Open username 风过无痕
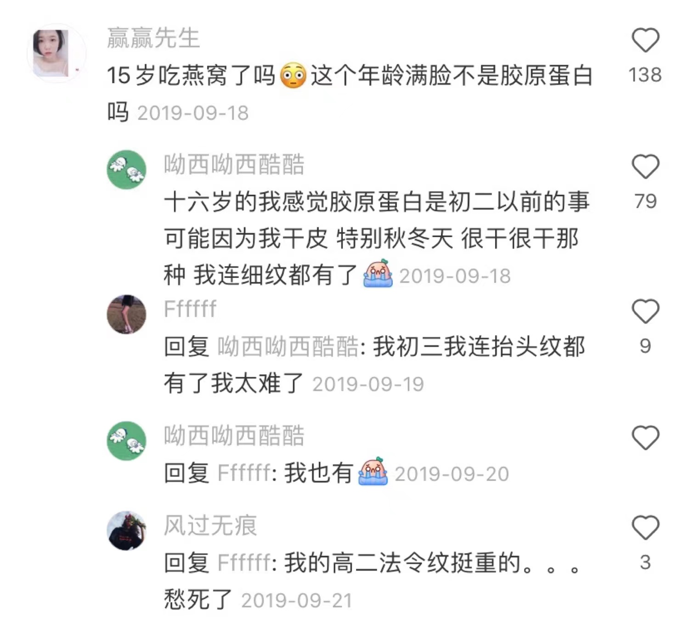Viewport: 689px width, 620px height. (210, 525)
